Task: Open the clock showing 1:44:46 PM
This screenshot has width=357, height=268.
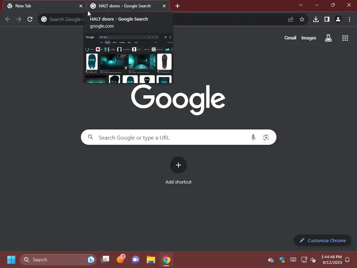Action: click(x=332, y=260)
